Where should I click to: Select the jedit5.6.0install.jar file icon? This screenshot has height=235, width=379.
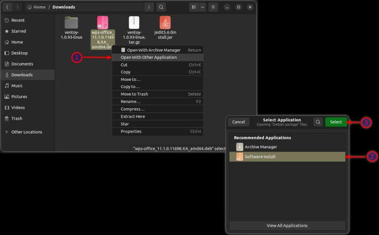coord(165,22)
